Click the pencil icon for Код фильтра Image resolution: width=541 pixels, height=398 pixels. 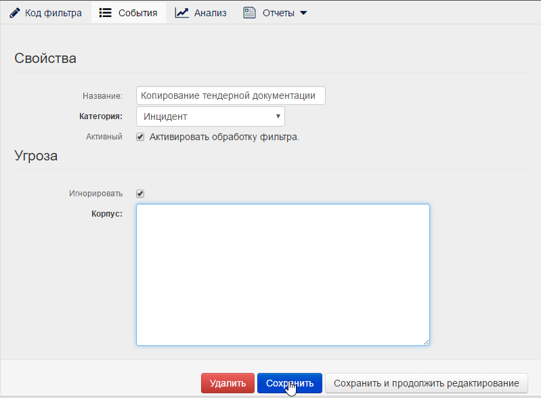(x=14, y=13)
